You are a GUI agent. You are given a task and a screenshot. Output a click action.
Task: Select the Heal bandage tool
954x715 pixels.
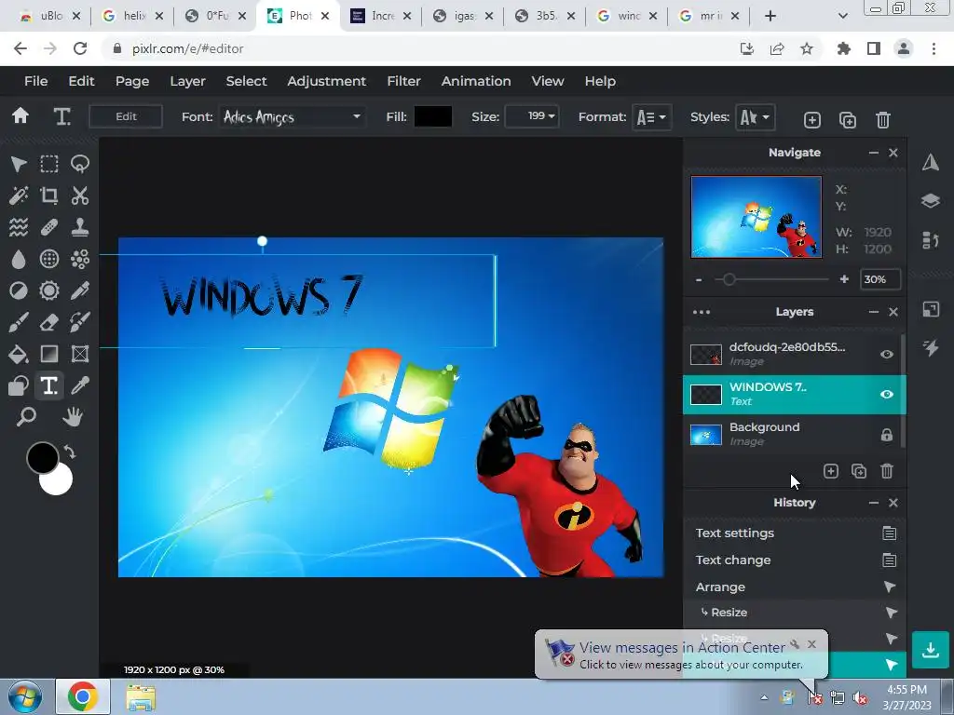tap(49, 227)
